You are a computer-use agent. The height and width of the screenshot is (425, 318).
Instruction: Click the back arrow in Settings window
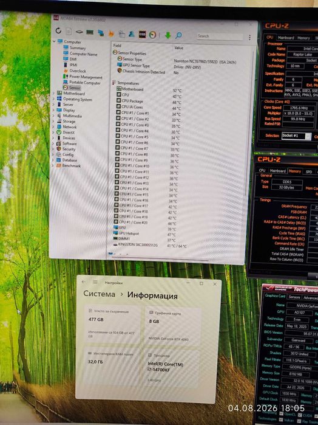84,282
